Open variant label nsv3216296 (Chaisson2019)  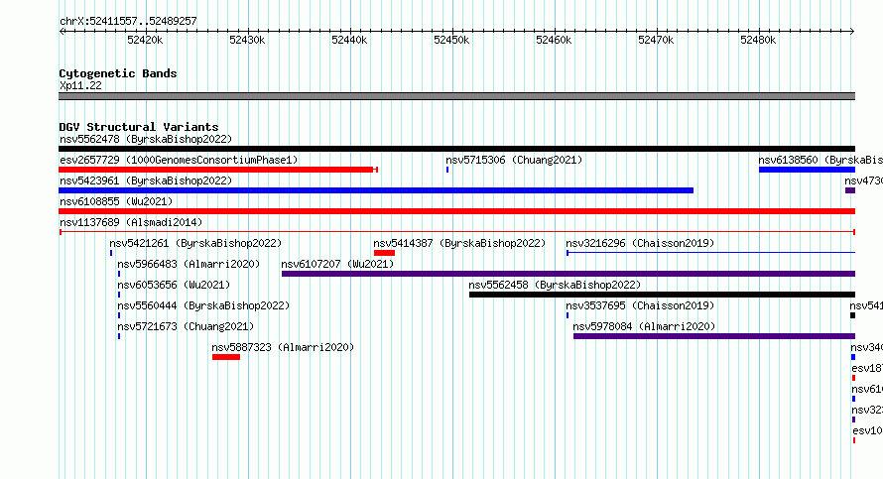click(x=640, y=243)
